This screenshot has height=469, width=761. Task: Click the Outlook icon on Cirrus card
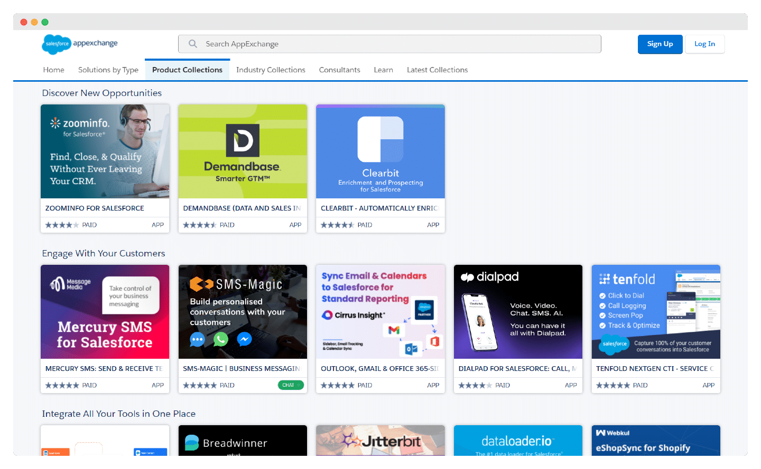pyautogui.click(x=411, y=349)
